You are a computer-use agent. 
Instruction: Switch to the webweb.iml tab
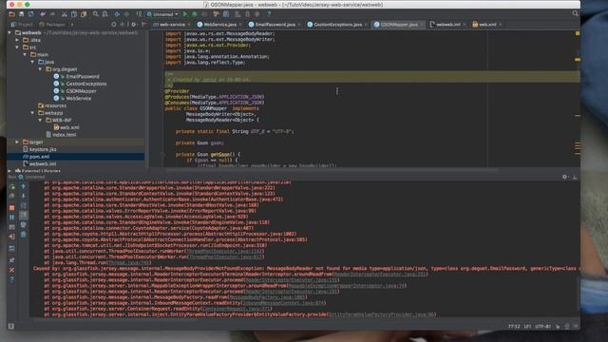point(447,25)
